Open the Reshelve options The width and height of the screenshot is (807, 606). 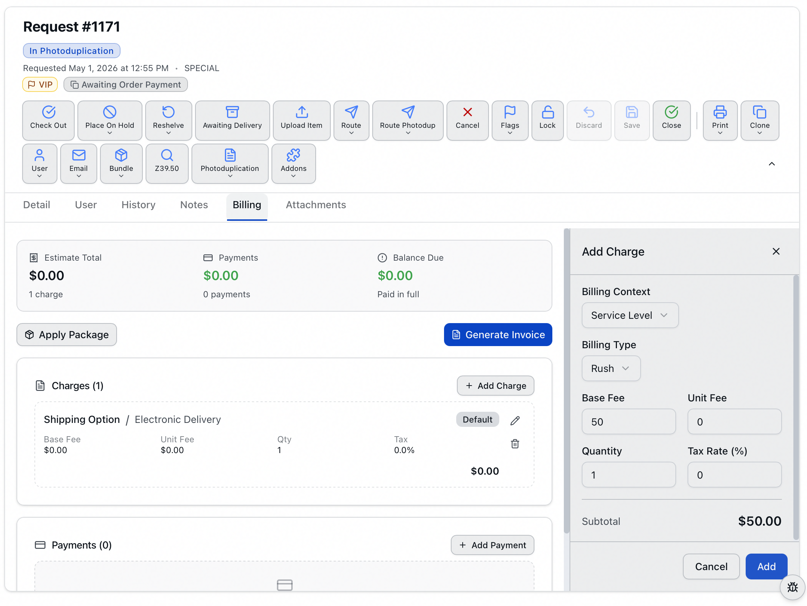[x=168, y=120]
